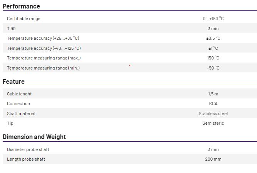Click the 1,5 m cable value
The height and width of the screenshot is (173, 257).
pos(213,94)
